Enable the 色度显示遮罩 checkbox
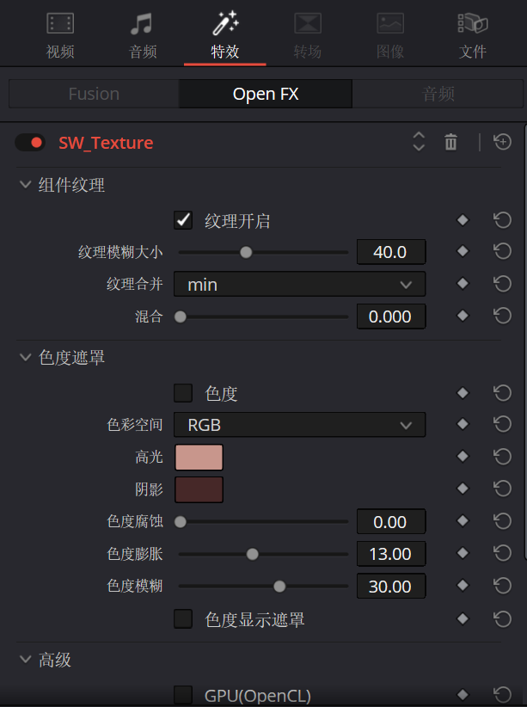 click(x=183, y=619)
